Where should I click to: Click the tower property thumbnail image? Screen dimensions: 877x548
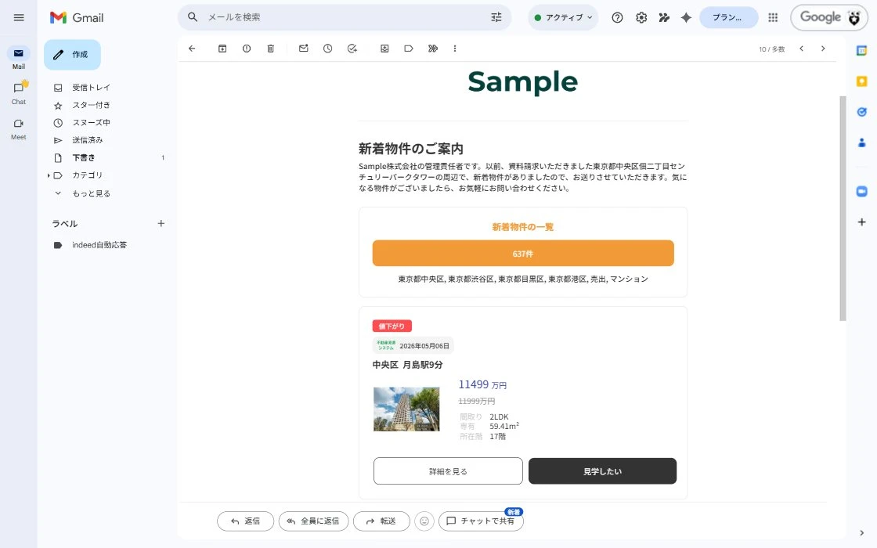coord(406,409)
